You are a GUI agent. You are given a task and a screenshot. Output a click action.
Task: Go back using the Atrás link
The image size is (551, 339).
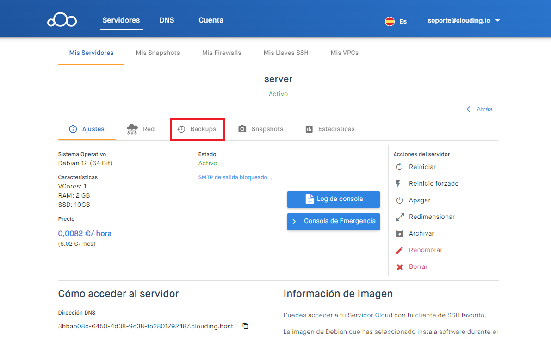[479, 109]
